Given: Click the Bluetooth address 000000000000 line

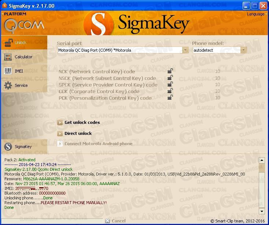Looking at the screenshot, I should coord(35,193).
